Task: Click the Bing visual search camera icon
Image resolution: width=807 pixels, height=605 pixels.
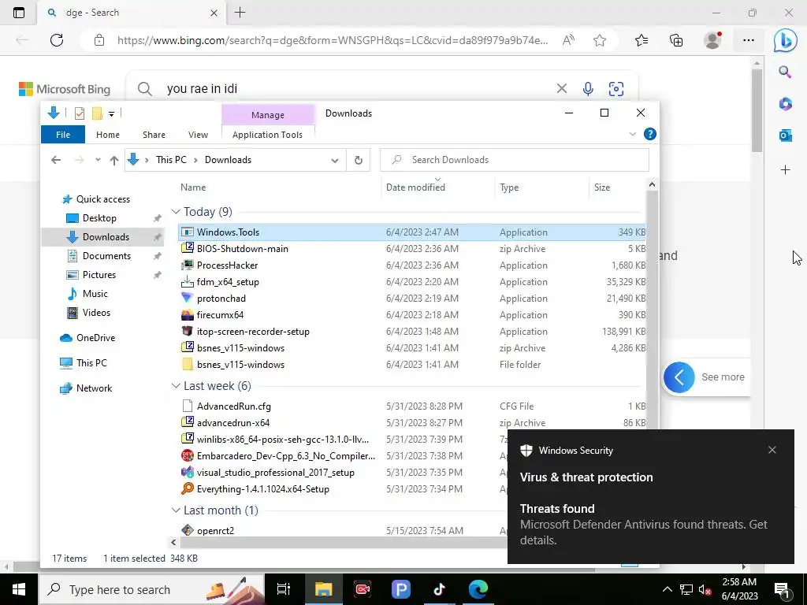Action: 616,89
